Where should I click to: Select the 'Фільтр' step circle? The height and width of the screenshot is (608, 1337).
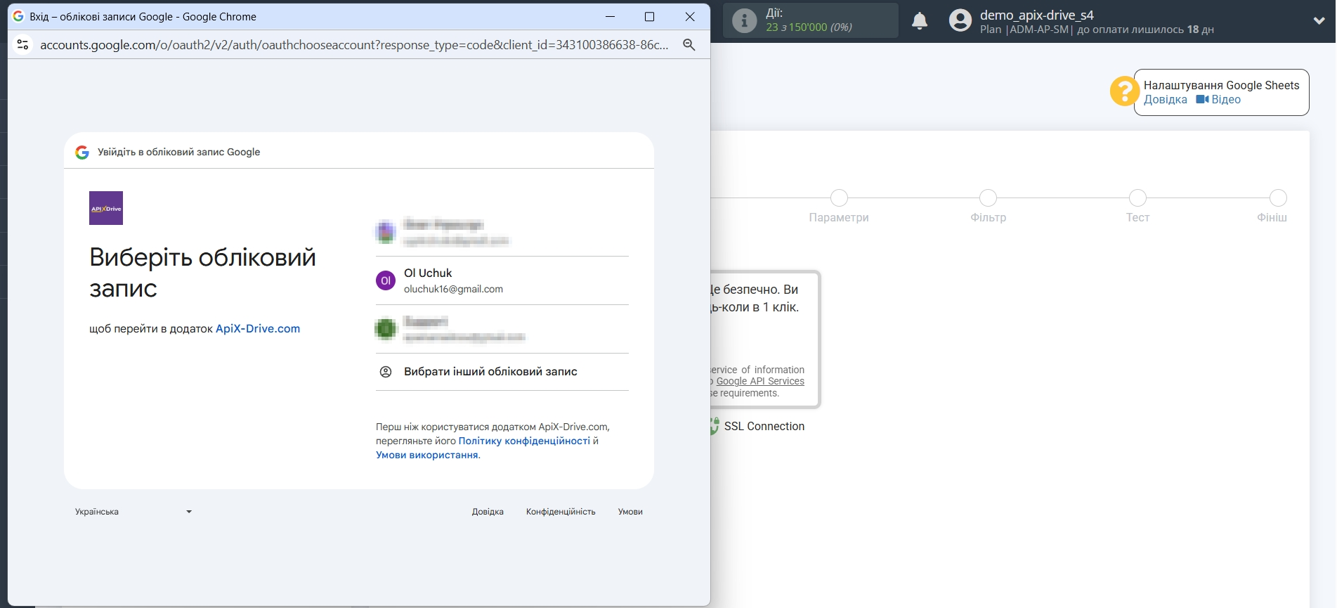coord(988,198)
